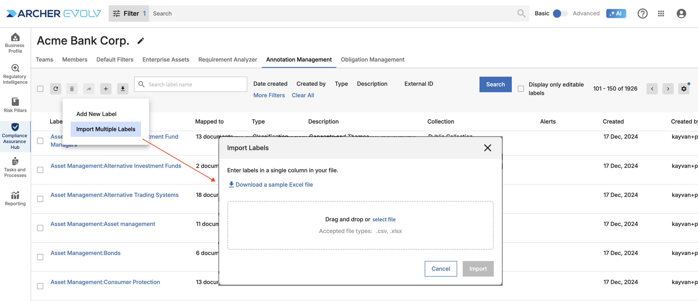Click the pencil edit icon beside Acme Bank Corp.
698x301 pixels.
[x=141, y=41]
